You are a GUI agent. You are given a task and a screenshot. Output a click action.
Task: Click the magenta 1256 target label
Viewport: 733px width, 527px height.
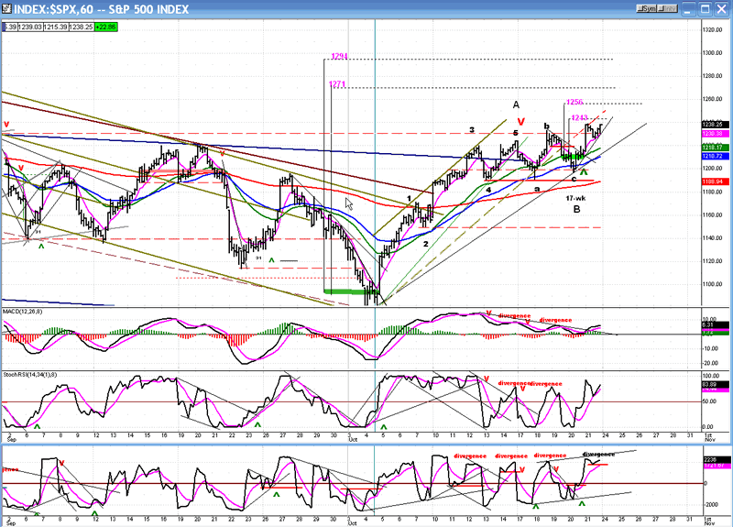click(x=574, y=103)
